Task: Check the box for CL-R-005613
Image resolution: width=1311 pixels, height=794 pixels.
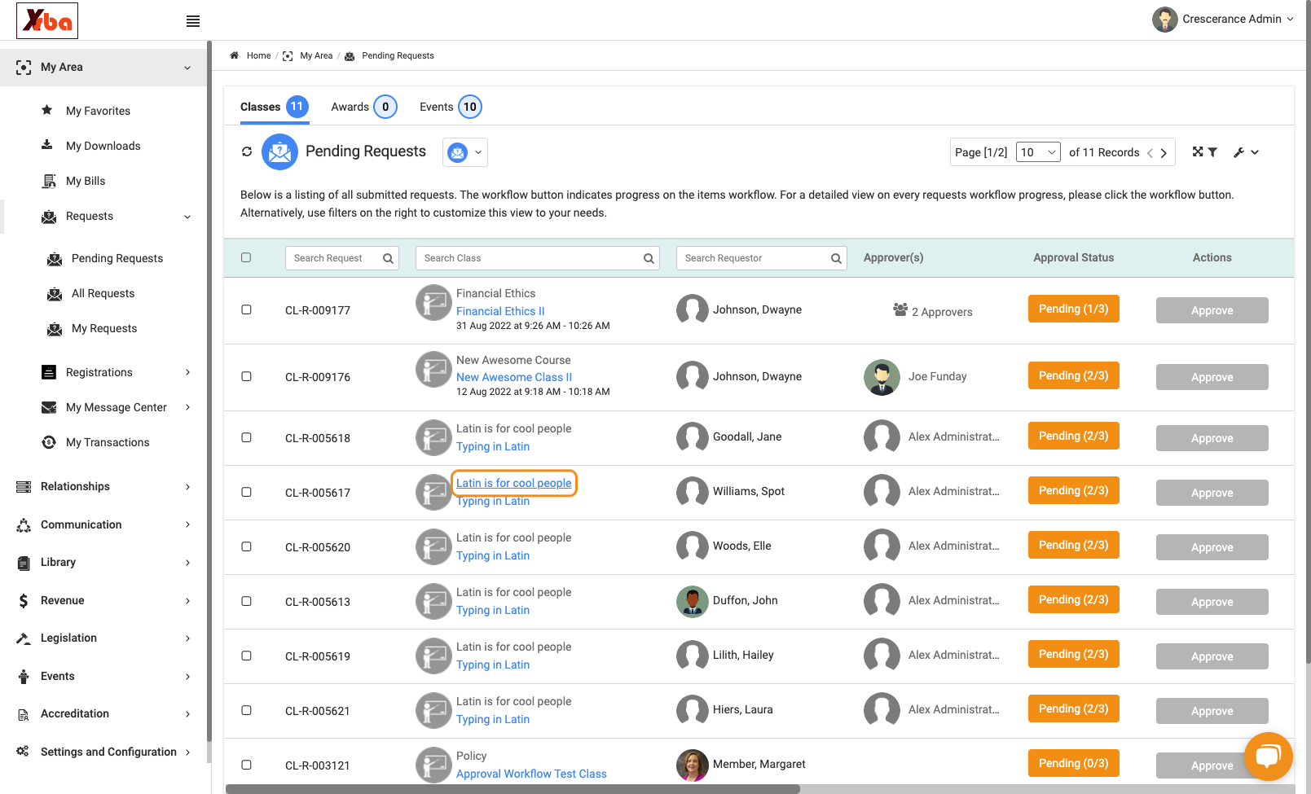Action: point(246,601)
